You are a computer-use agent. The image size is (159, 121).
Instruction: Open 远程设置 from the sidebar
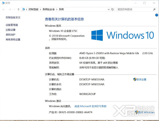[x=11, y=30]
